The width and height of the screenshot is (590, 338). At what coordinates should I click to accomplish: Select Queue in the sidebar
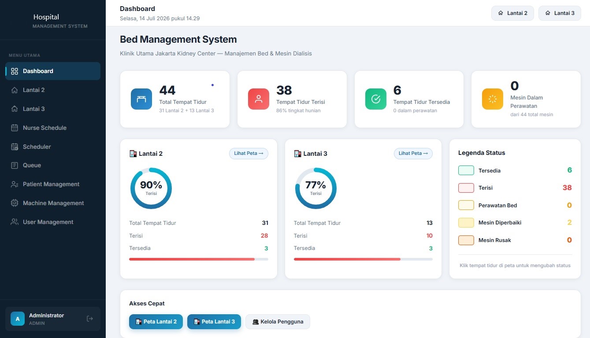[x=53, y=165]
